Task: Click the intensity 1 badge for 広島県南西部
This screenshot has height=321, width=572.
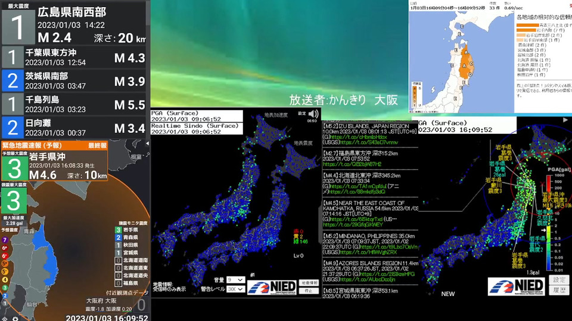Action: 18,27
